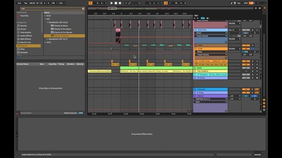Select Clarity Vx Pro Mono plugin

coord(63,29)
